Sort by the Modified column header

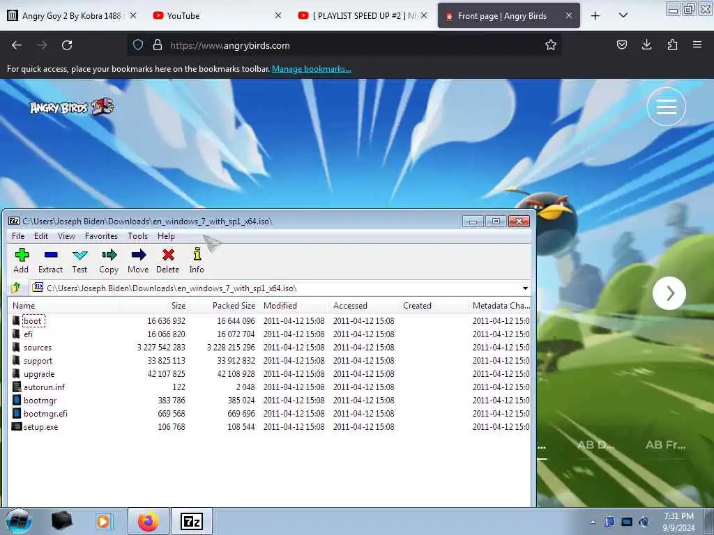pos(294,306)
